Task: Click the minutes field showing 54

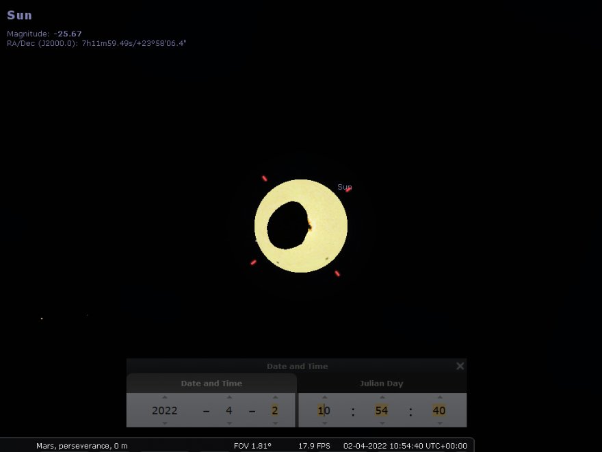Action: point(381,411)
